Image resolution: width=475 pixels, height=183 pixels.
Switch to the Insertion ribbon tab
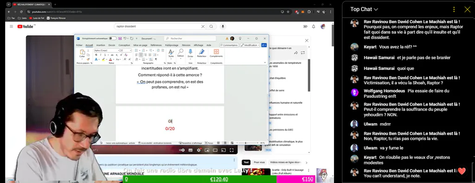pyautogui.click(x=101, y=45)
